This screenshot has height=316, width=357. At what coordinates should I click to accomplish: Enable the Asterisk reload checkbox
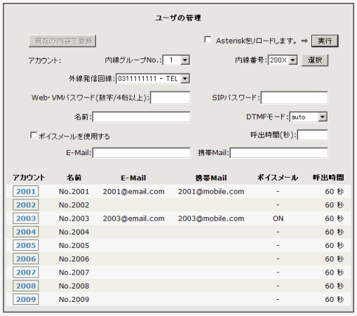tap(208, 40)
